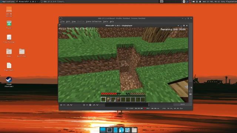Click the network tray icon
The image size is (237, 133).
[x=187, y=1]
